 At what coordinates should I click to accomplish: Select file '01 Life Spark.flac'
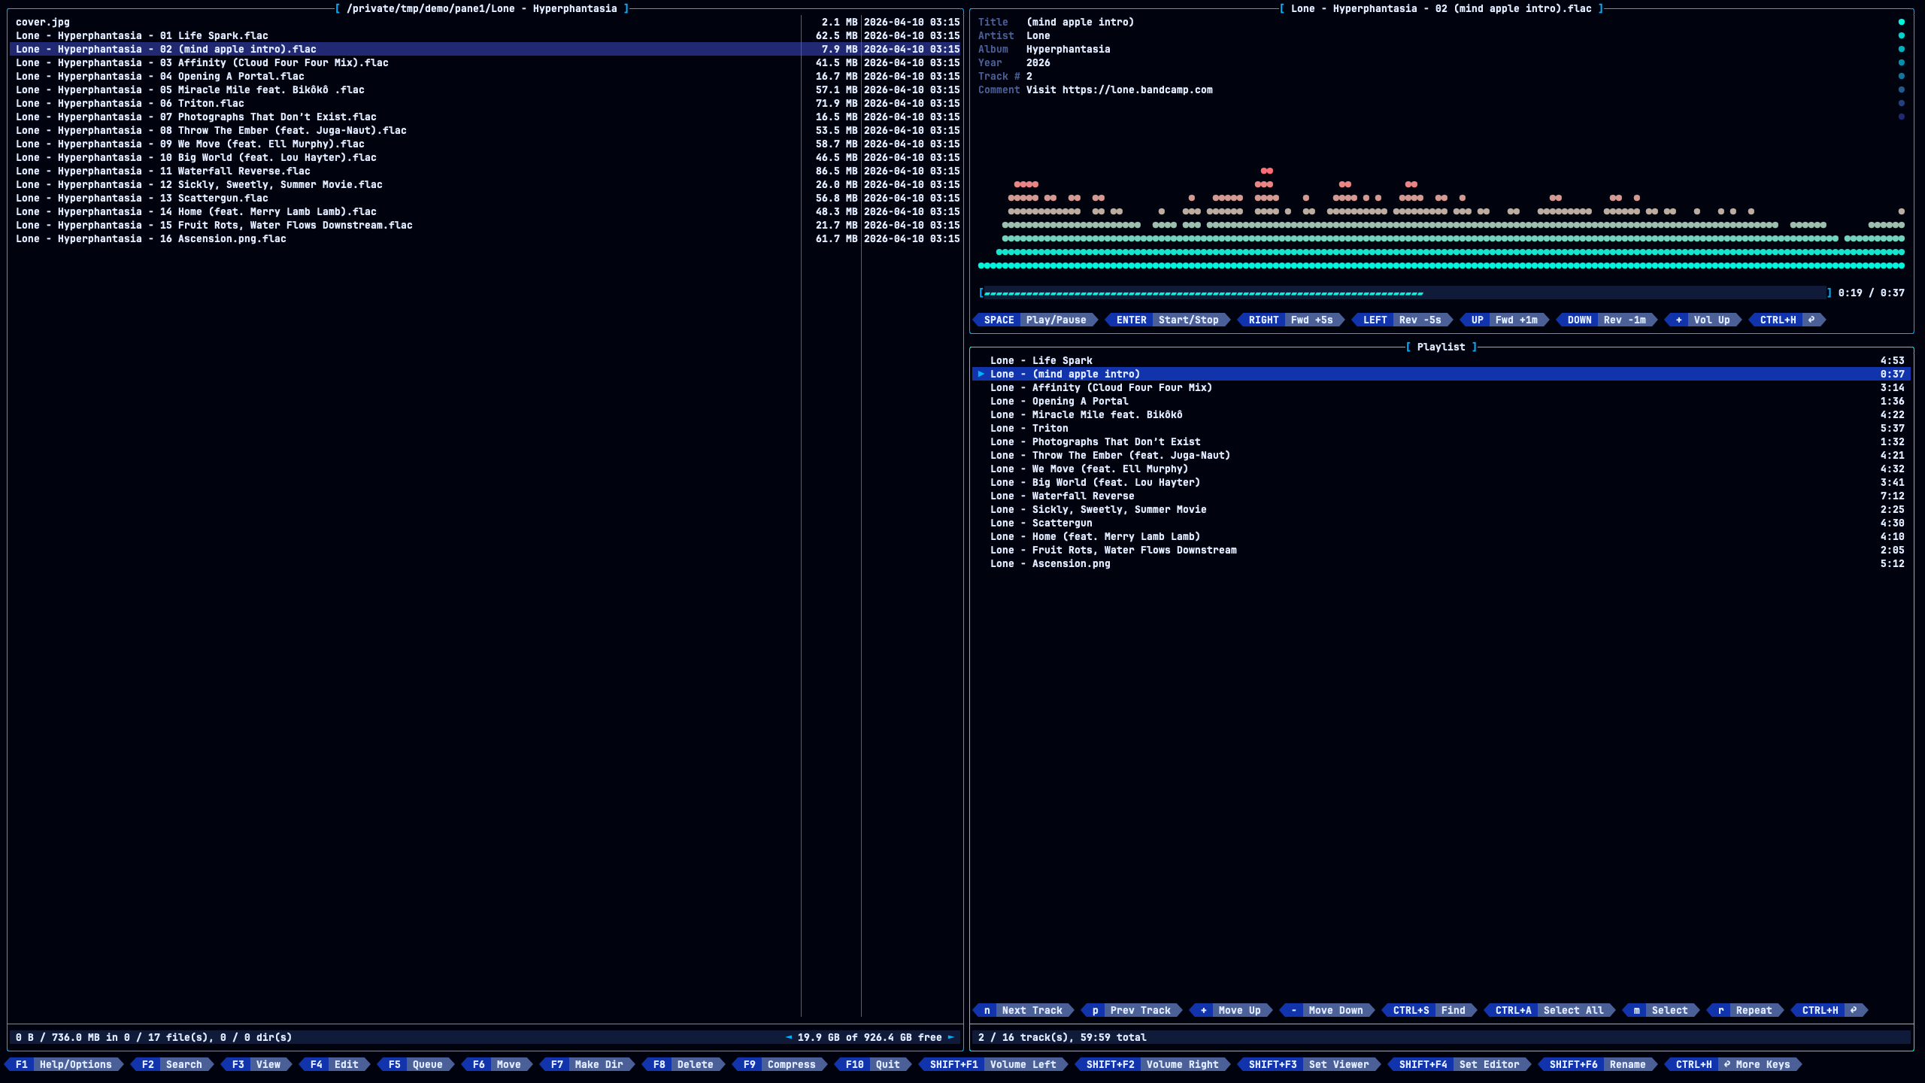(x=486, y=35)
